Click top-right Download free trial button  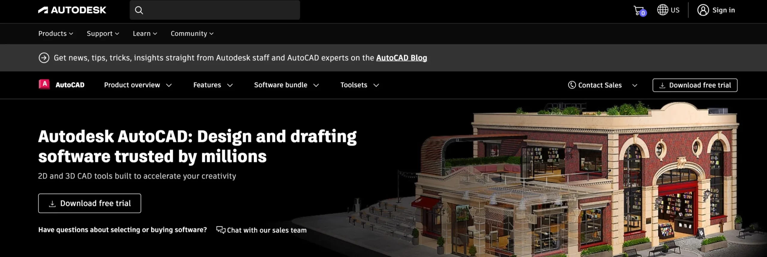[695, 85]
